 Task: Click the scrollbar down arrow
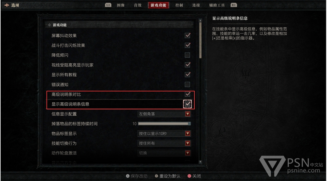pos(200,162)
